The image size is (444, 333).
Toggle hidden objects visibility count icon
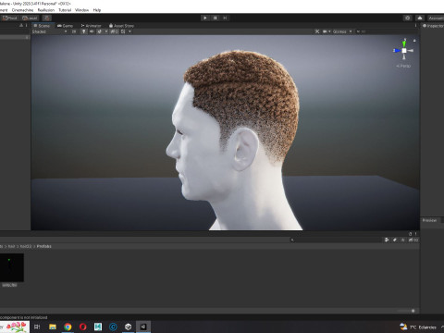(x=114, y=31)
